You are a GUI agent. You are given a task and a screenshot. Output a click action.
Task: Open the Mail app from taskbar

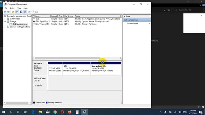click(48, 112)
